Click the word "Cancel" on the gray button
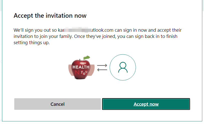This screenshot has width=204, height=124. pos(58,104)
